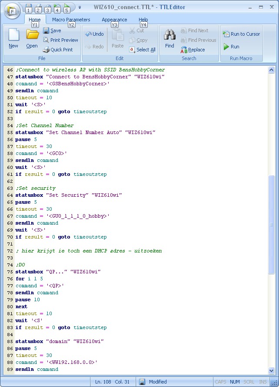Click quick access icon labeled 5

tap(66, 7)
